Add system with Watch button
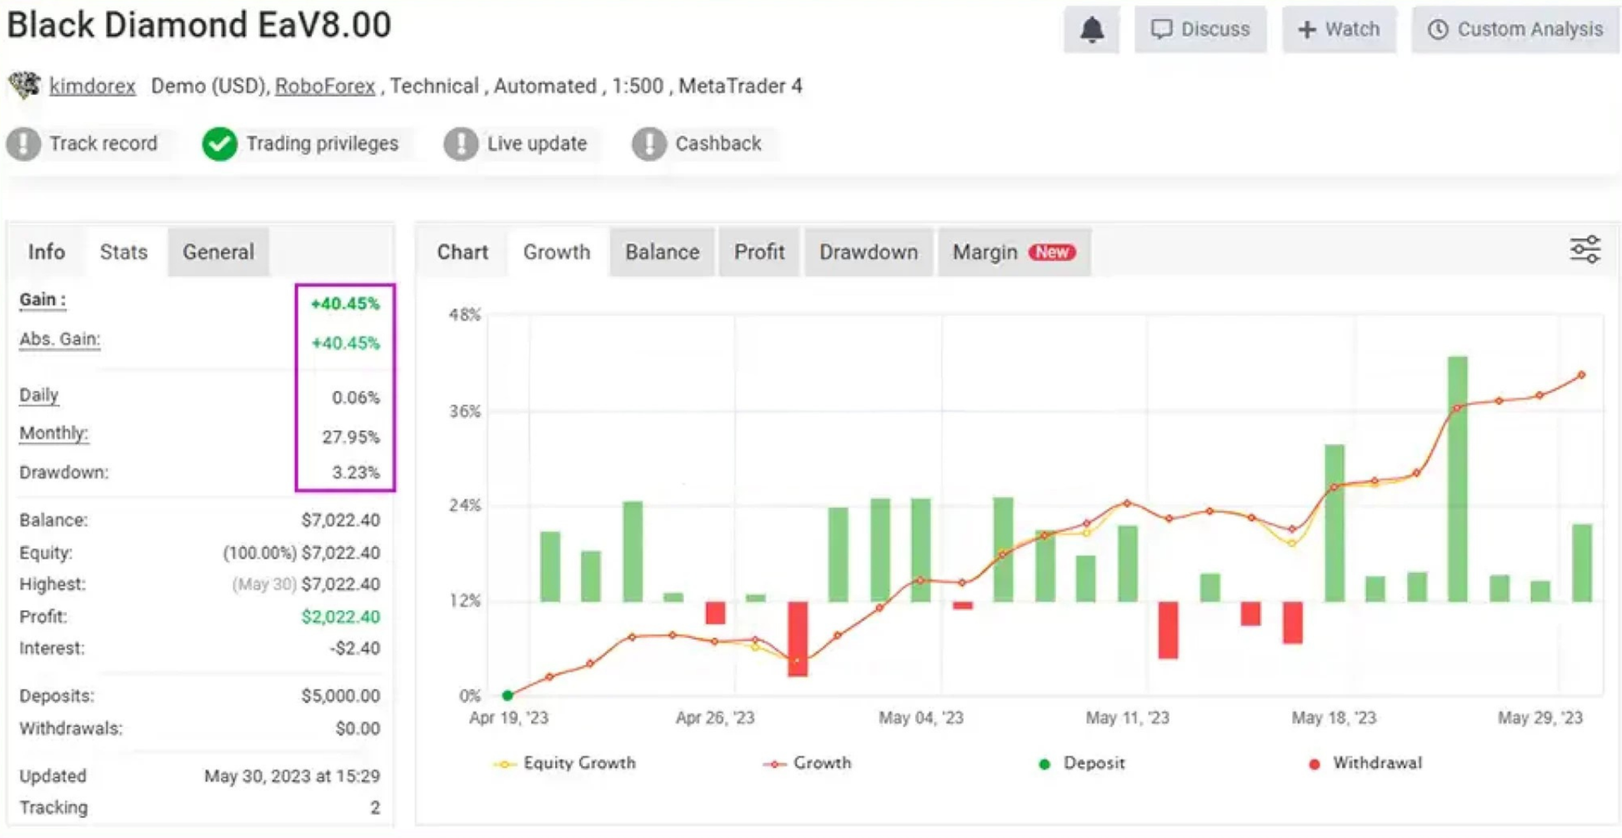This screenshot has width=1622, height=838. tap(1339, 29)
